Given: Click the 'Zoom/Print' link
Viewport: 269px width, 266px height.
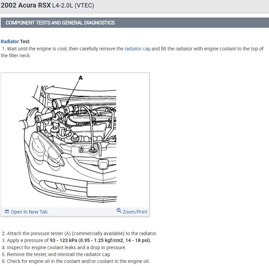Looking at the screenshot, I should tap(135, 212).
